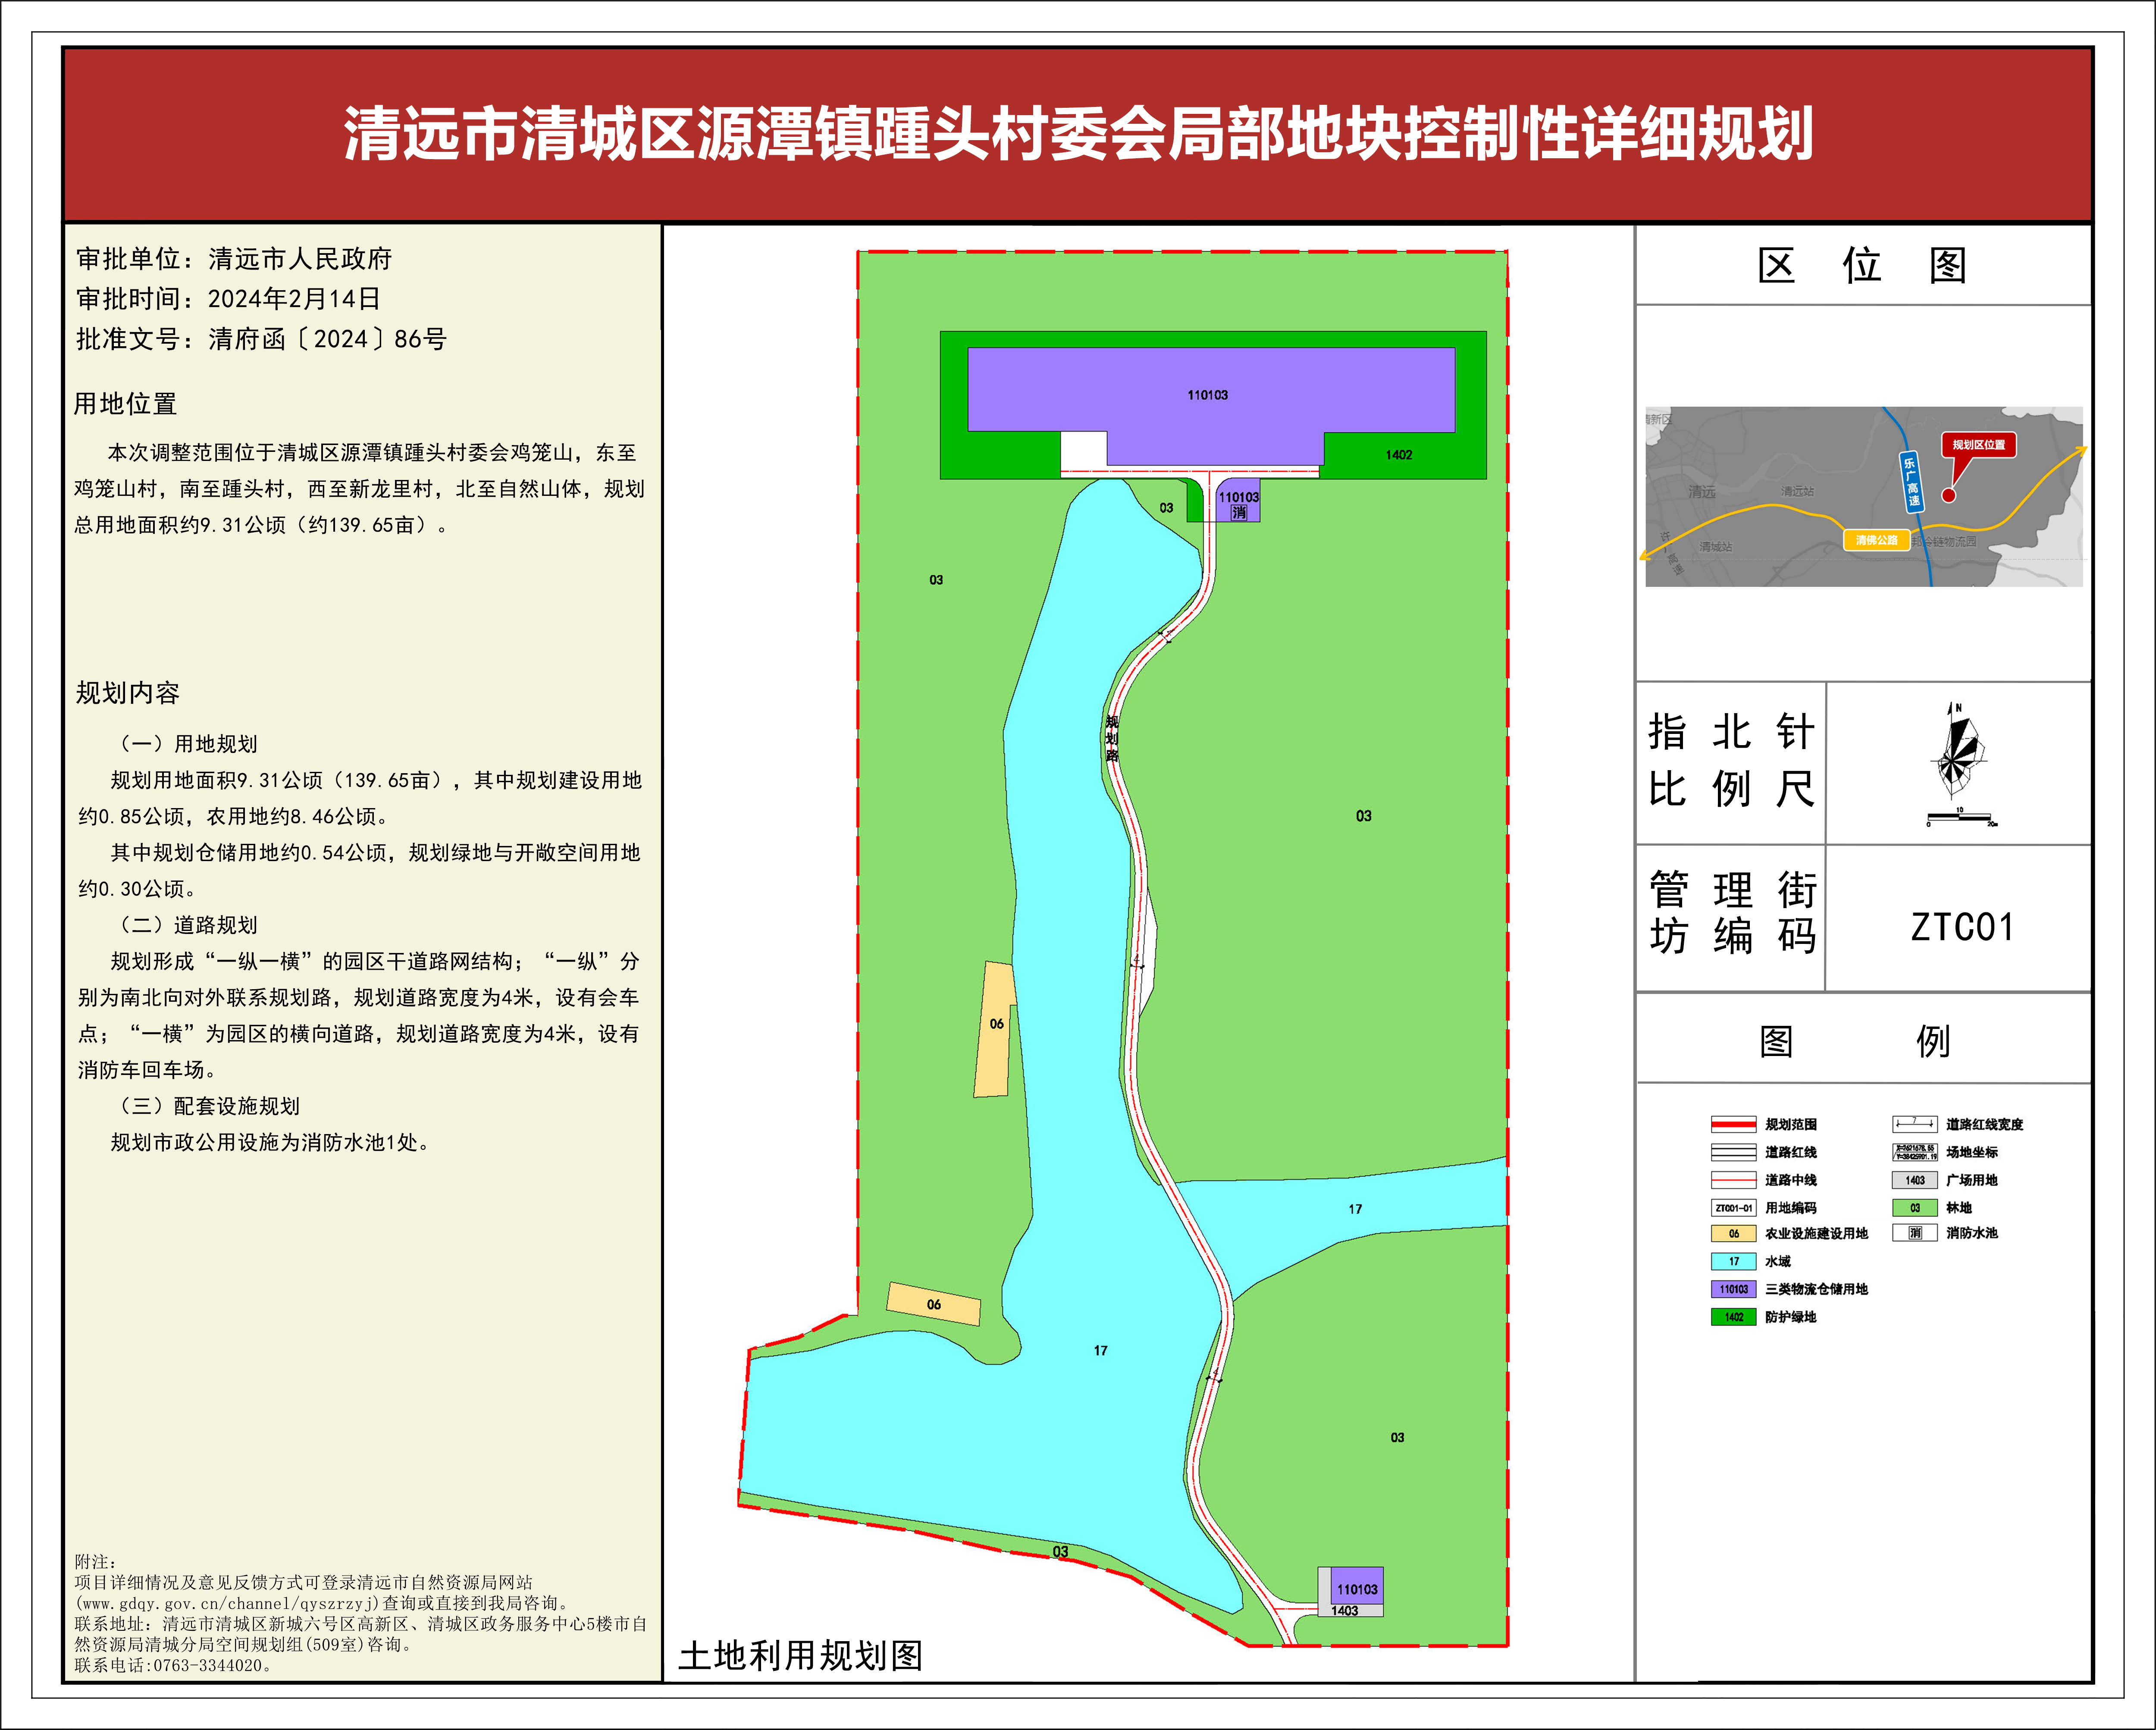Click the 1402 label in the protective green belt

(1398, 455)
